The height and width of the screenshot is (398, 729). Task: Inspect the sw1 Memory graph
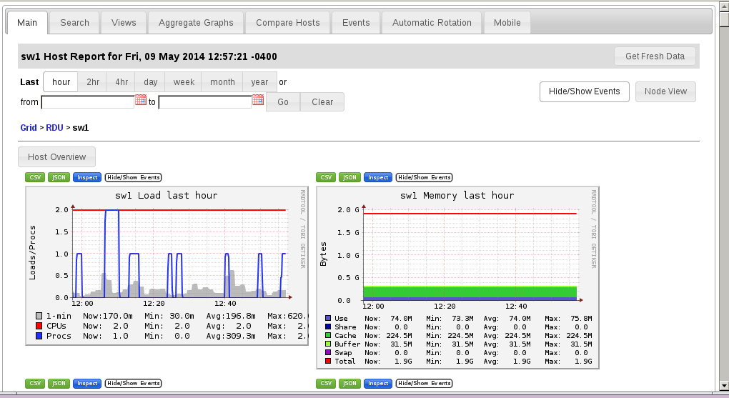pos(378,177)
